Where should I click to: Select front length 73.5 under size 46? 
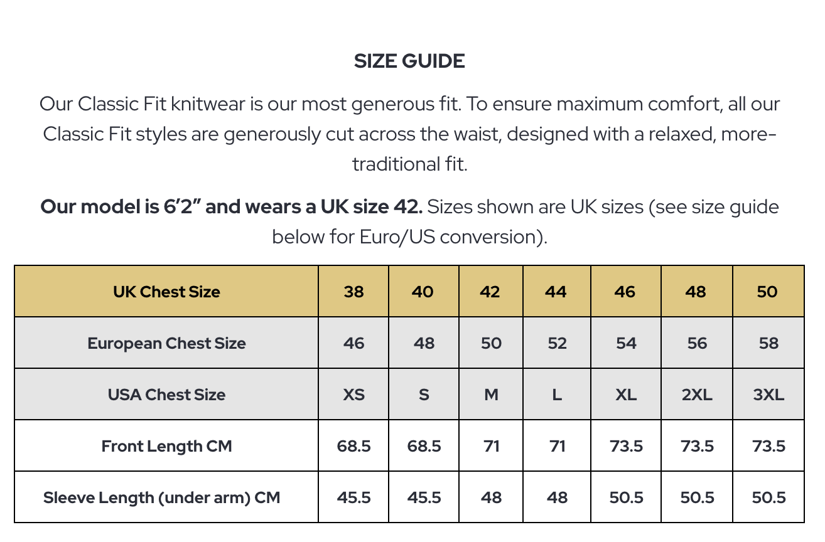[x=626, y=446]
